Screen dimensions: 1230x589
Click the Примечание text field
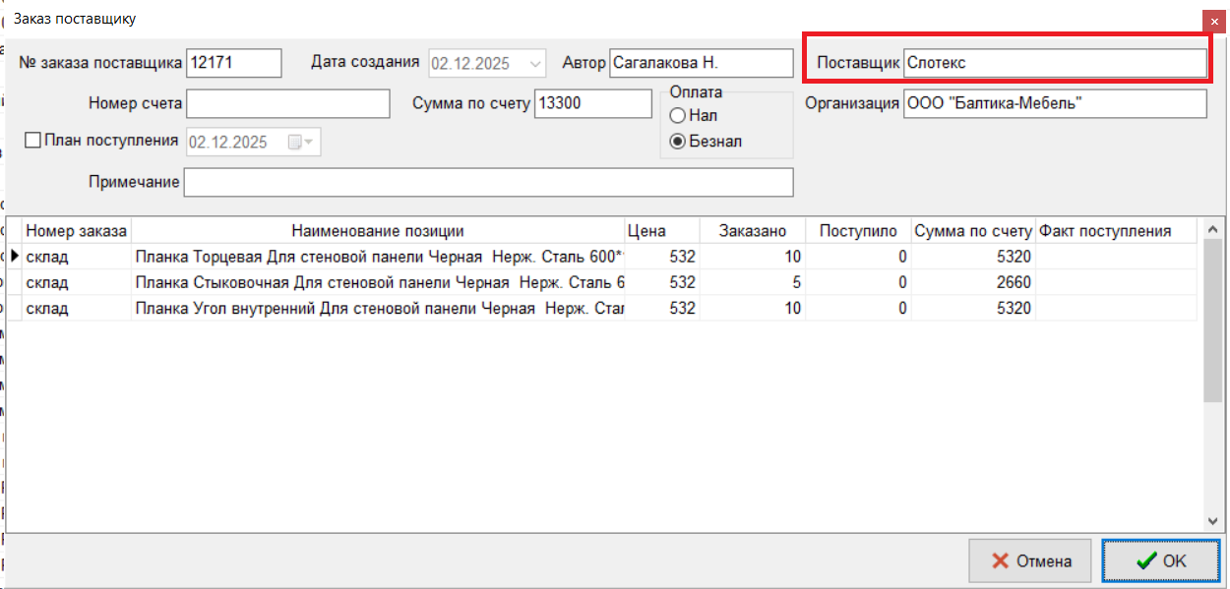pos(487,183)
